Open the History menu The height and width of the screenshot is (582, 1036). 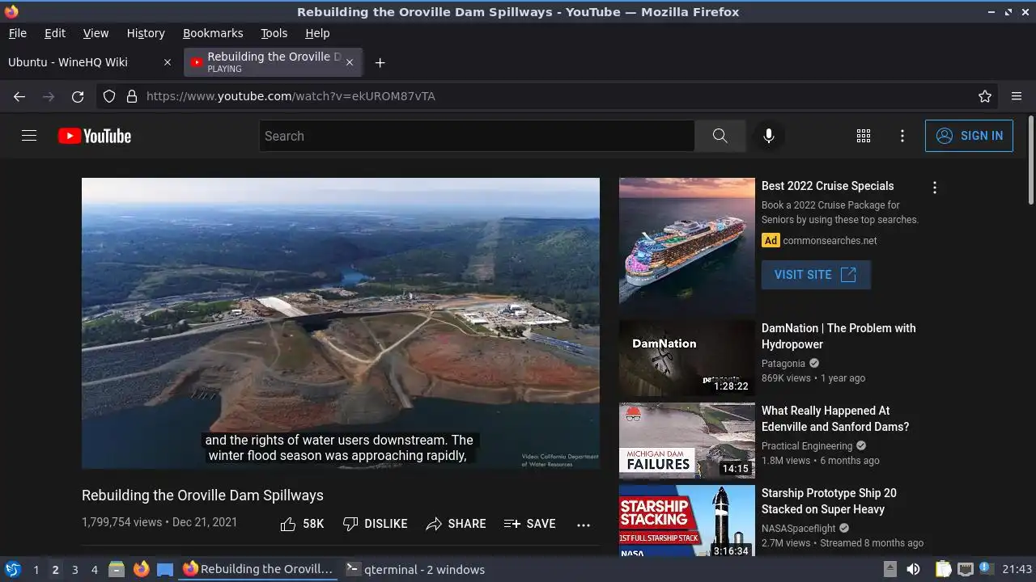146,33
